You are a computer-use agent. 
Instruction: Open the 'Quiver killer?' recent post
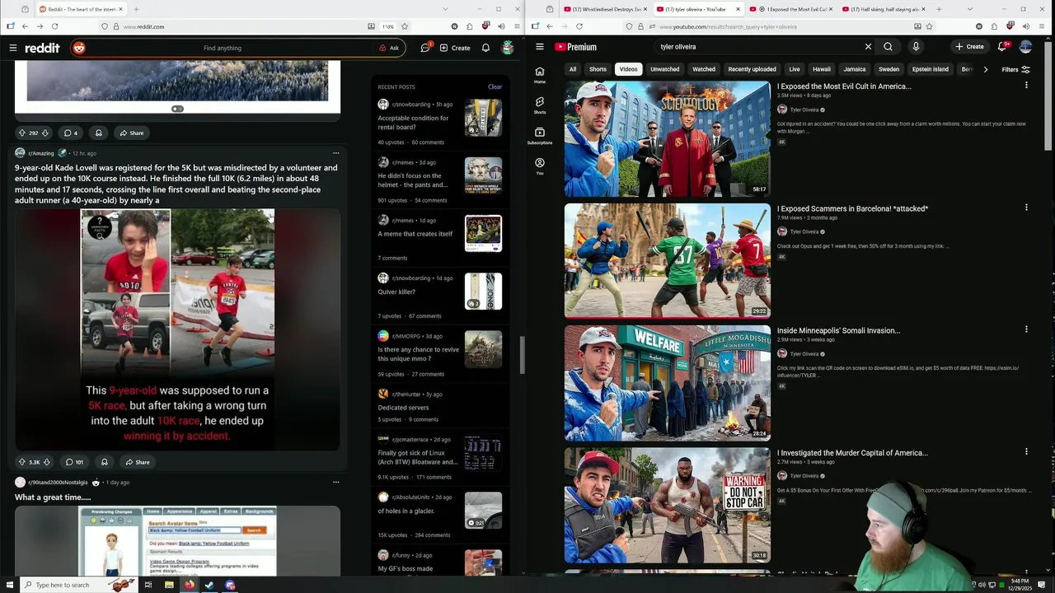coord(396,292)
